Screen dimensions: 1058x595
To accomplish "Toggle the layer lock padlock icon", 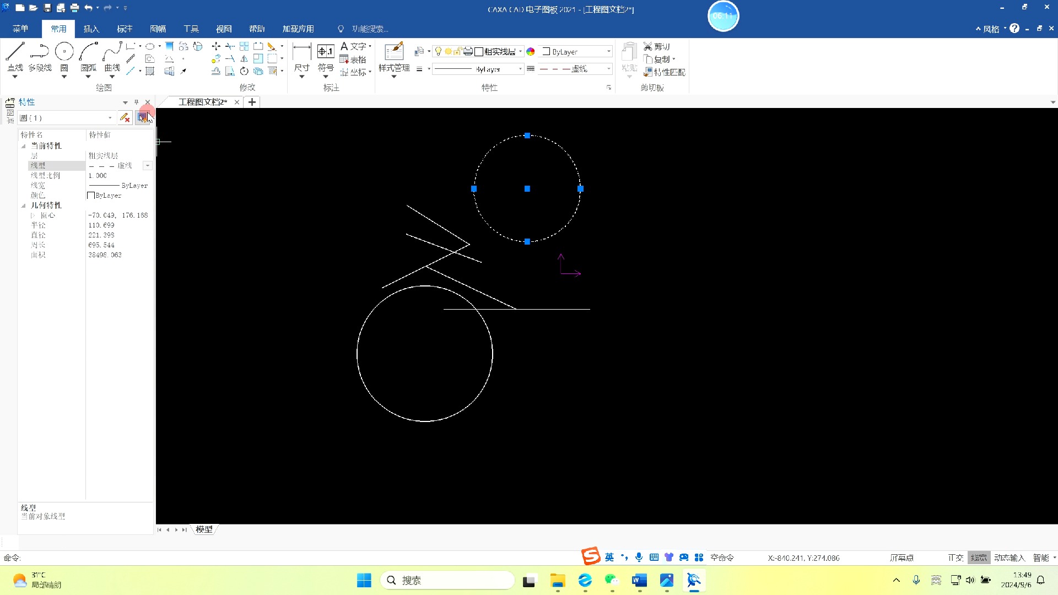I will [457, 51].
